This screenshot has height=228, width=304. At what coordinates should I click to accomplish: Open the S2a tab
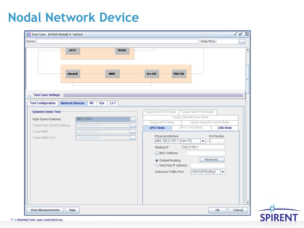(x=102, y=103)
